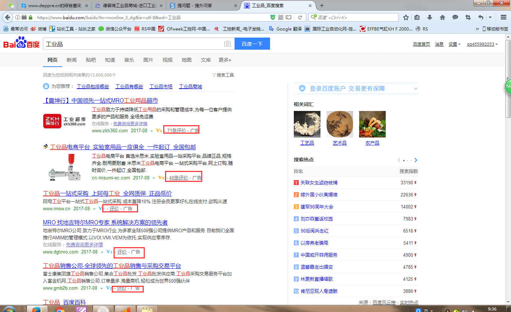Viewport: 511px width, 312px height.
Task: Open the 微博 bookmark
Action: pos(38,29)
